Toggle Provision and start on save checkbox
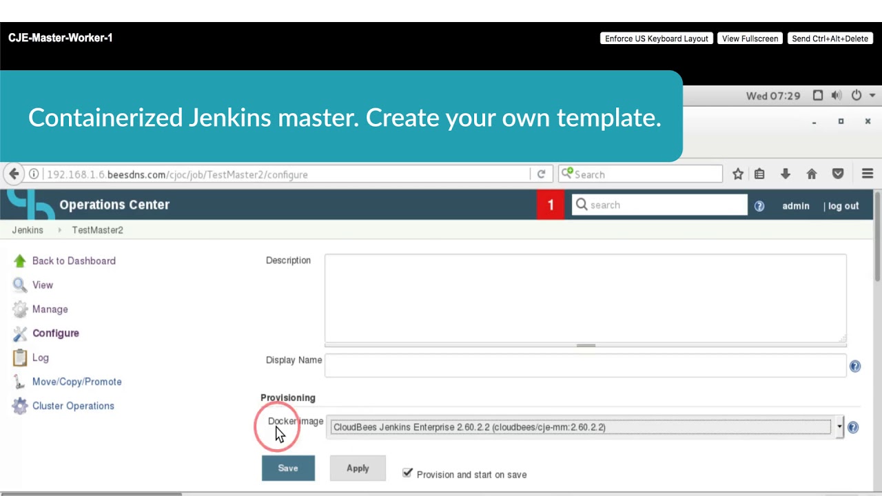The image size is (882, 496). point(407,473)
